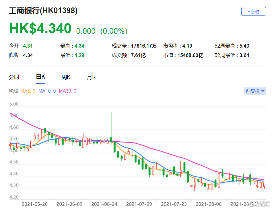Click the 2021-06-24 date axis label
The height and width of the screenshot is (209, 272).
coord(104,204)
